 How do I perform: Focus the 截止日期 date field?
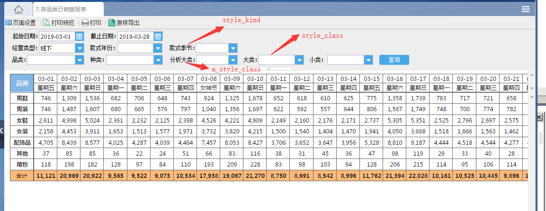tap(136, 36)
